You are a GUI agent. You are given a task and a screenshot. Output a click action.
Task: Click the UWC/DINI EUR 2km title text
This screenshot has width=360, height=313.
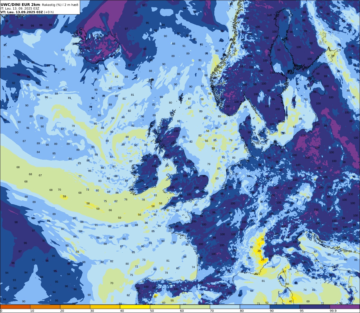coord(20,4)
